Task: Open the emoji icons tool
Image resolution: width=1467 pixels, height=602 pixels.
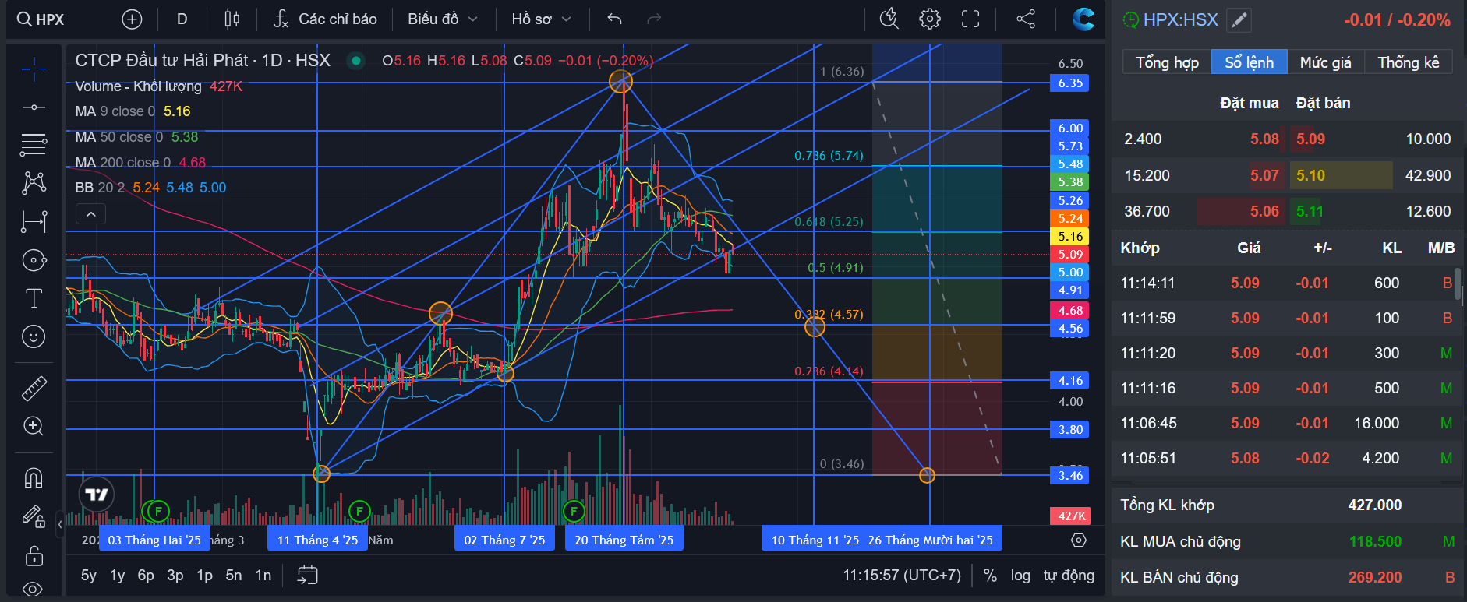Action: pyautogui.click(x=34, y=336)
